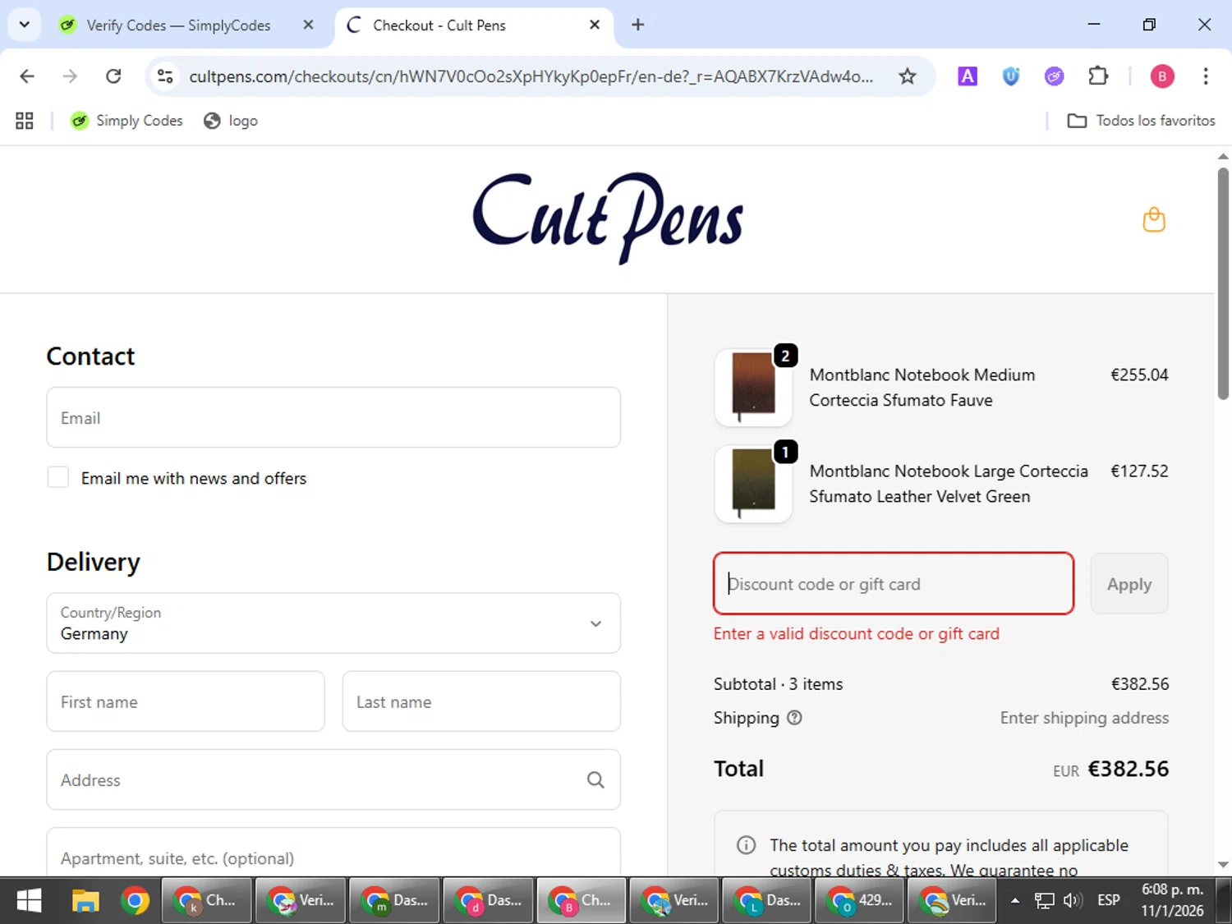This screenshot has width=1232, height=924.
Task: Open the Shipping help question icon
Action: (794, 717)
